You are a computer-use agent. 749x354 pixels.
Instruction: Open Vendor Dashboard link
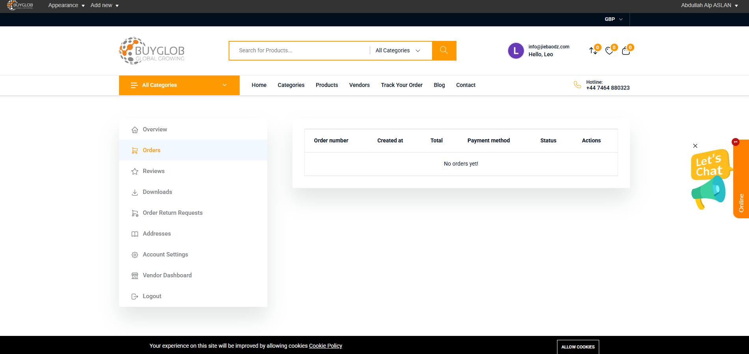(x=193, y=275)
